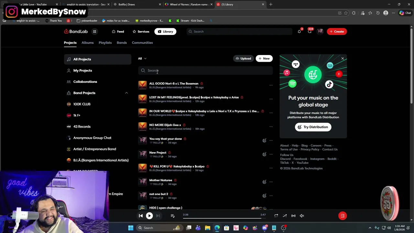Click distribution icon on not one but 2

[264, 196]
